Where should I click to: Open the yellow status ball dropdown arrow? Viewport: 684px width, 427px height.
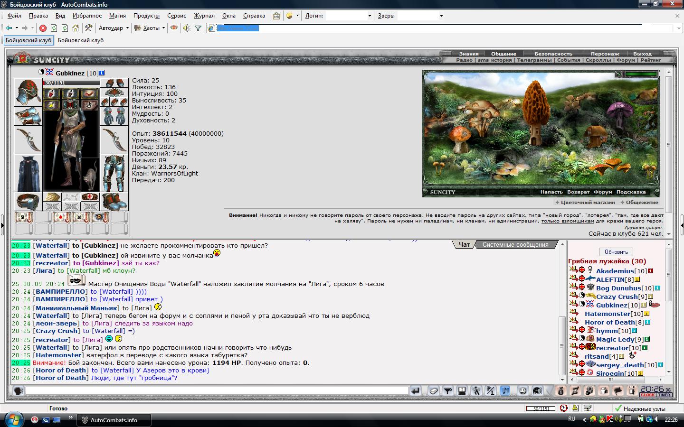pos(297,16)
